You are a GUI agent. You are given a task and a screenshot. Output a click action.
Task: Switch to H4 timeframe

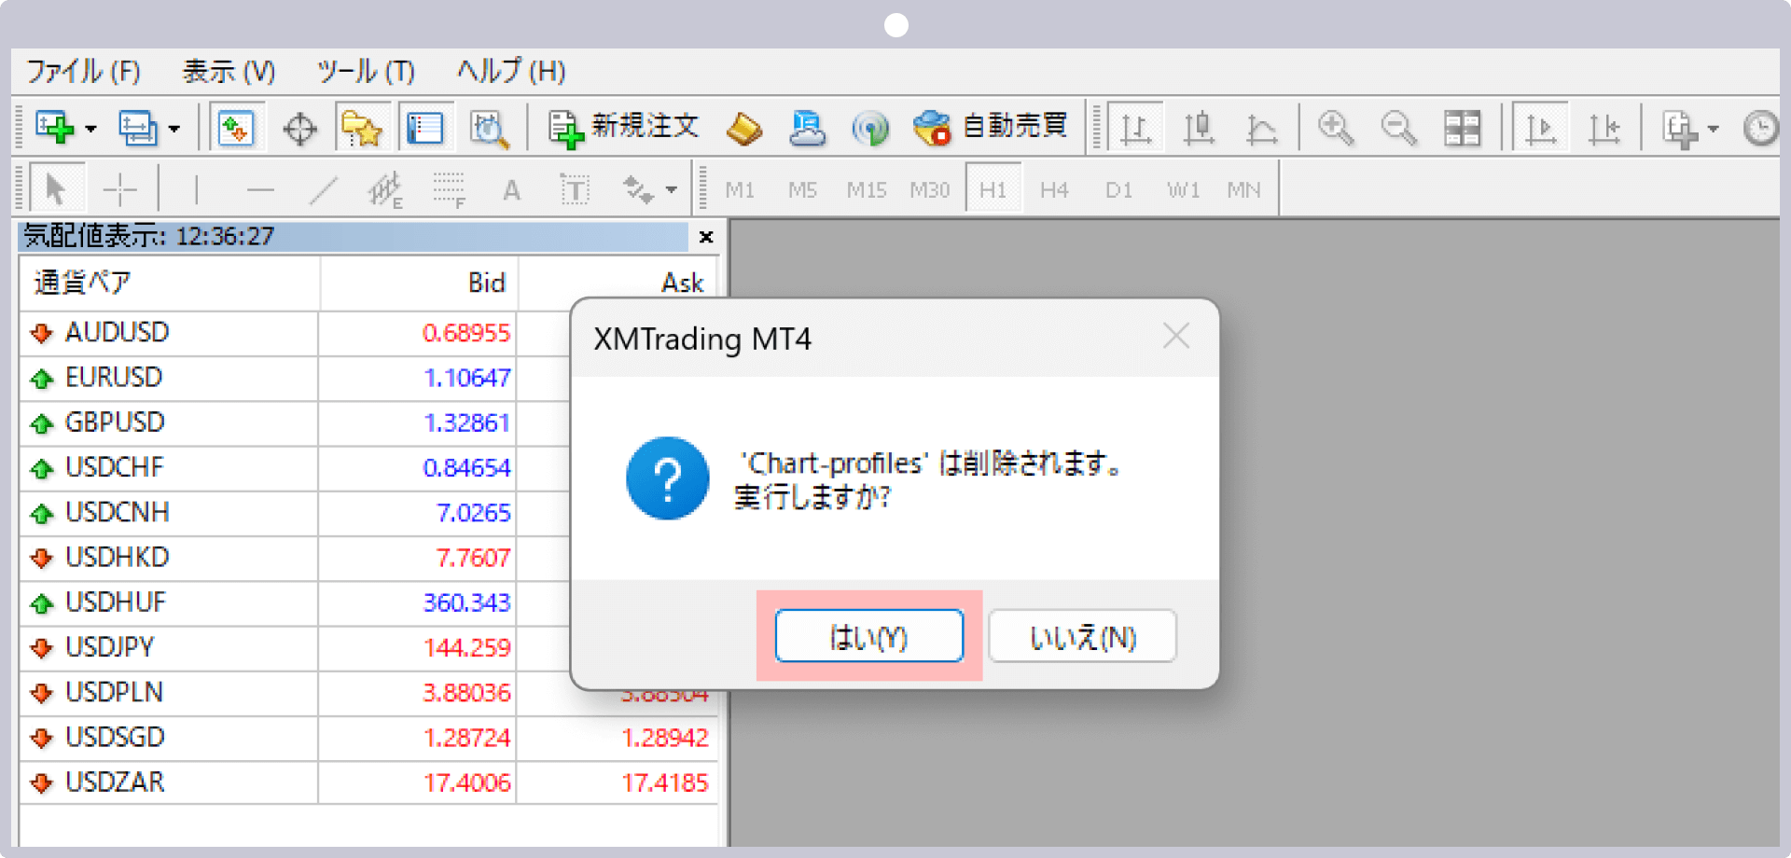tap(1054, 190)
